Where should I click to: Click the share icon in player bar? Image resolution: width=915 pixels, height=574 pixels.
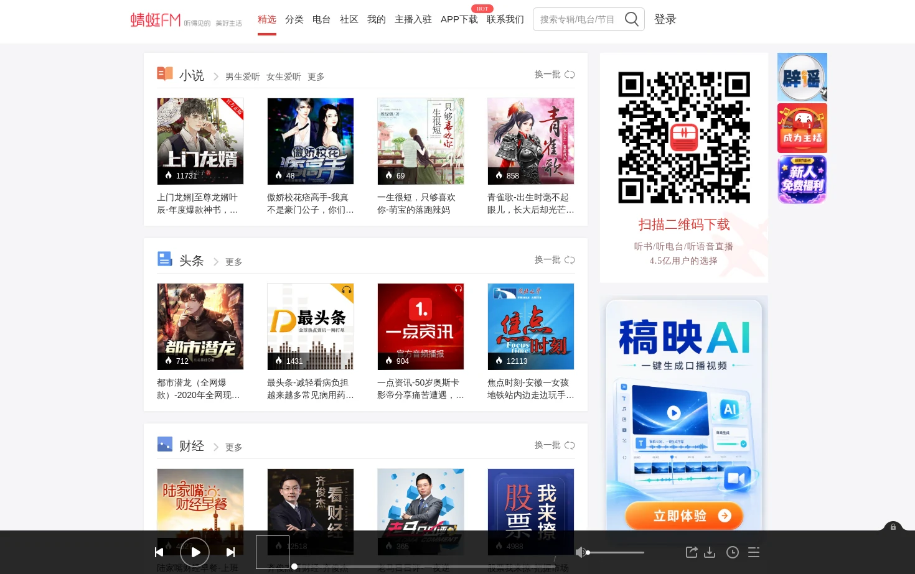pyautogui.click(x=691, y=552)
